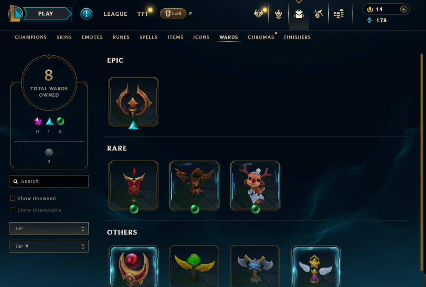Enable the Show Unowned checkbox
Viewport: 426px width, 287px height.
(x=12, y=198)
